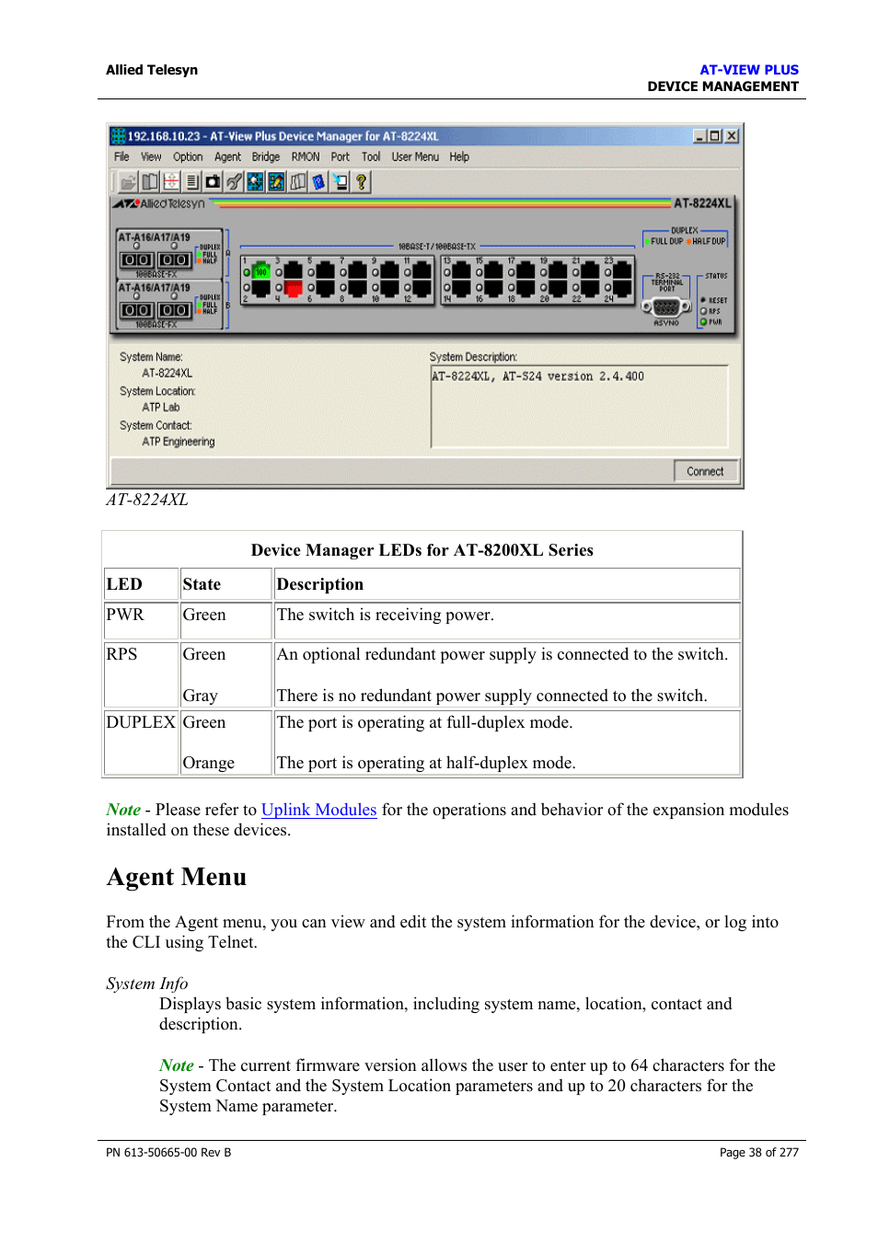Click the second blue chart toolbar icon

pos(276,182)
